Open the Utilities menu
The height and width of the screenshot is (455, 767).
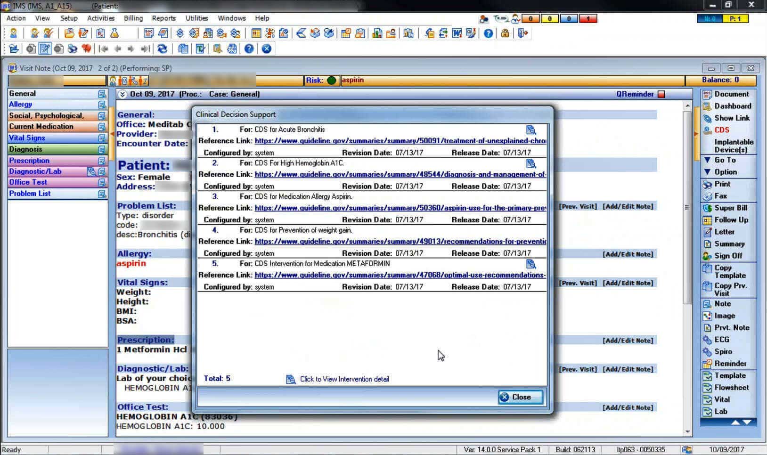pyautogui.click(x=196, y=18)
